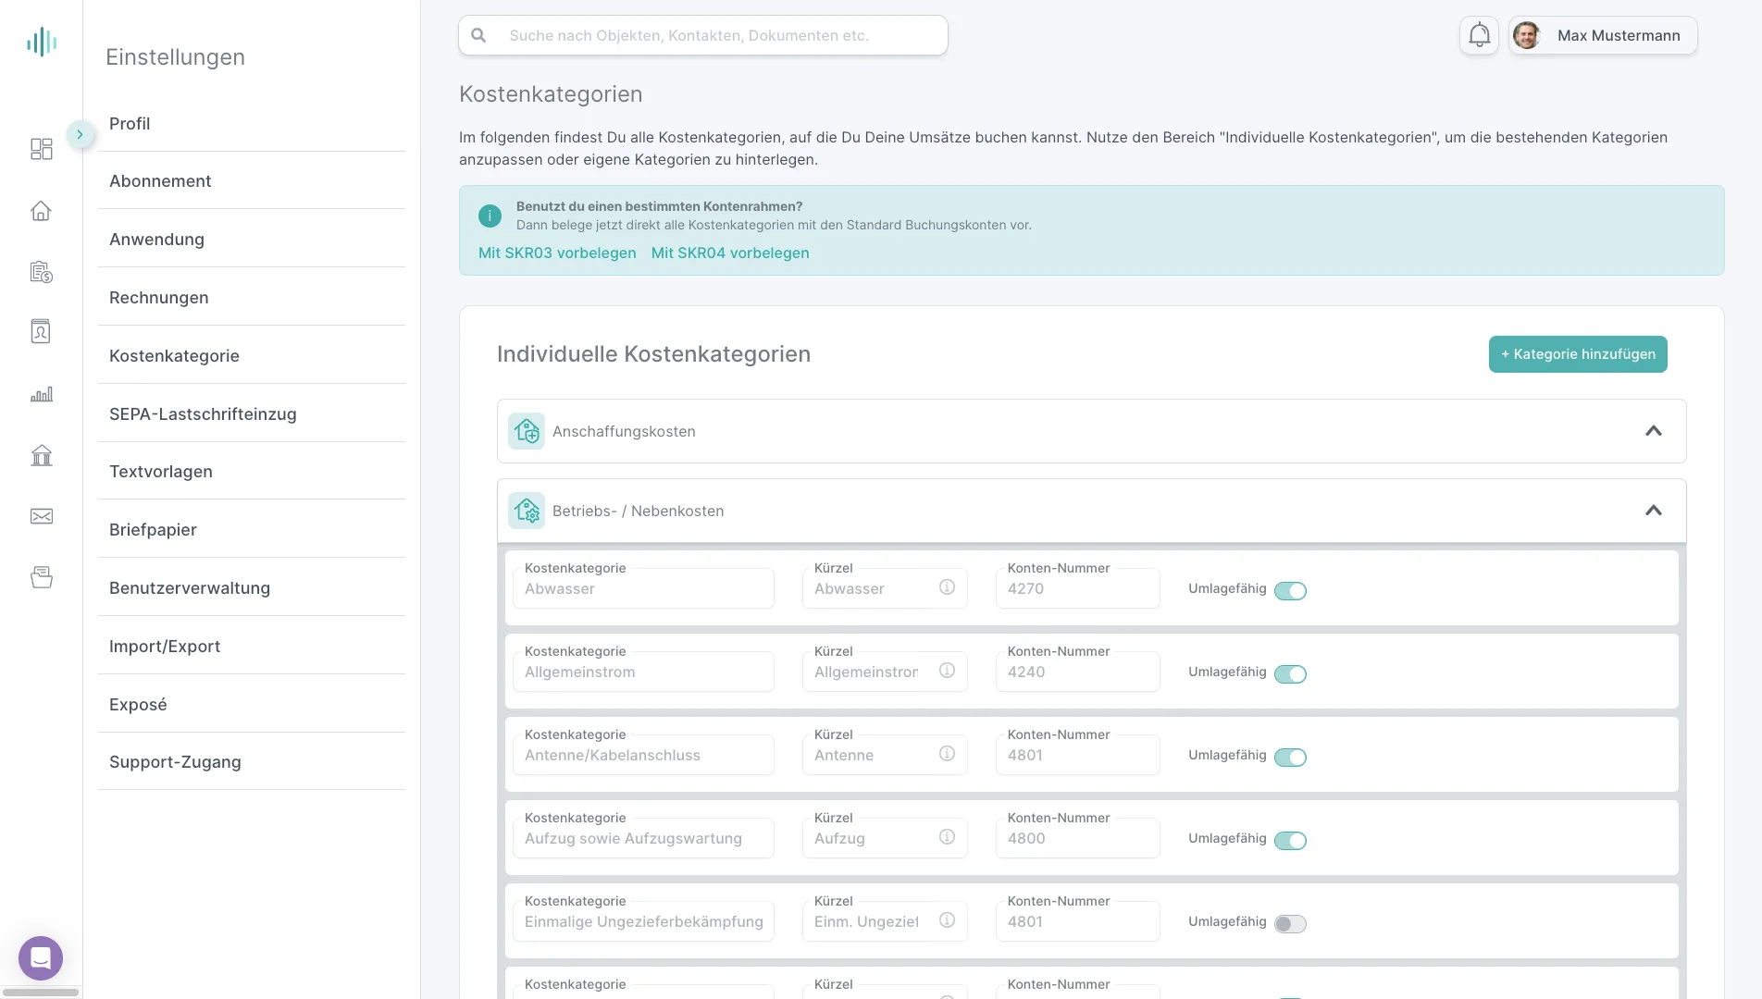Open the envelope messages icon
The image size is (1762, 999).
click(x=42, y=516)
